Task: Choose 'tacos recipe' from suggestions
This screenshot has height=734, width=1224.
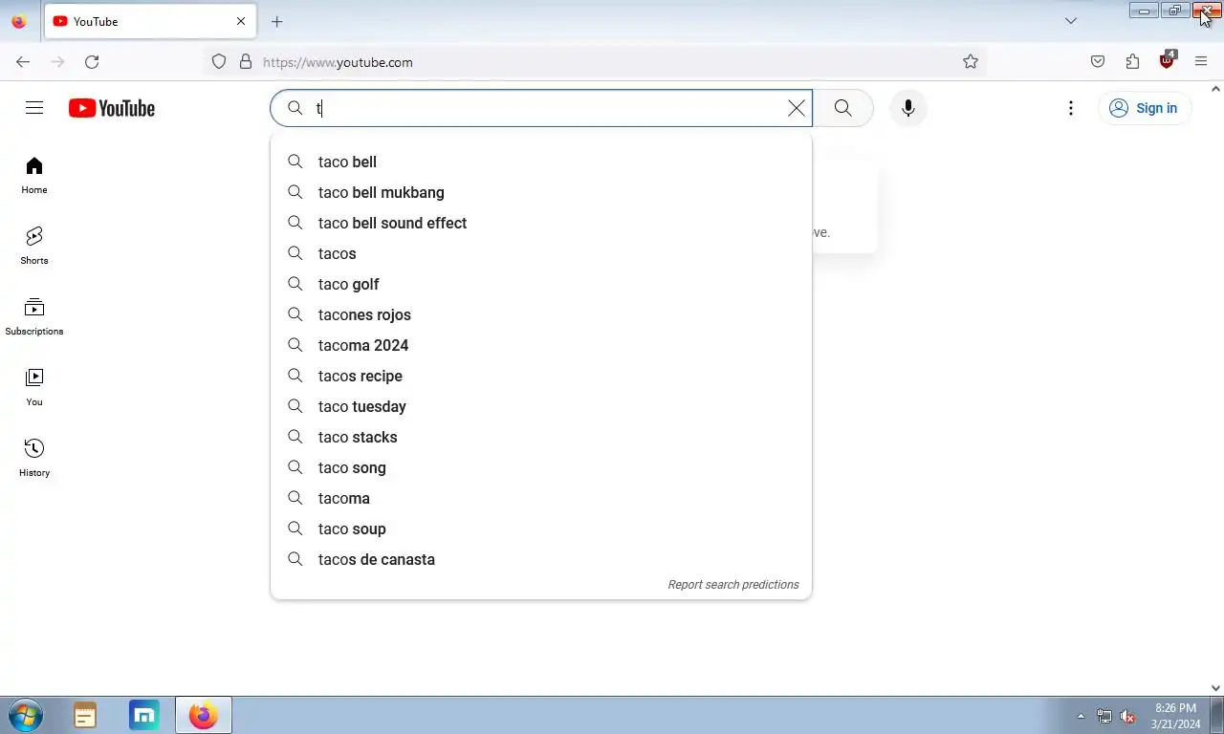Action: tap(541, 377)
